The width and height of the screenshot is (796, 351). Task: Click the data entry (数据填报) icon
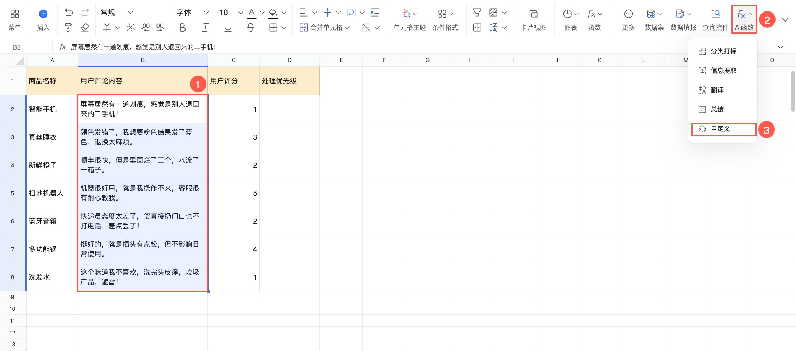point(680,14)
